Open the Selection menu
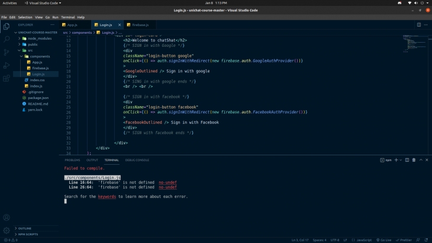 coord(25,17)
